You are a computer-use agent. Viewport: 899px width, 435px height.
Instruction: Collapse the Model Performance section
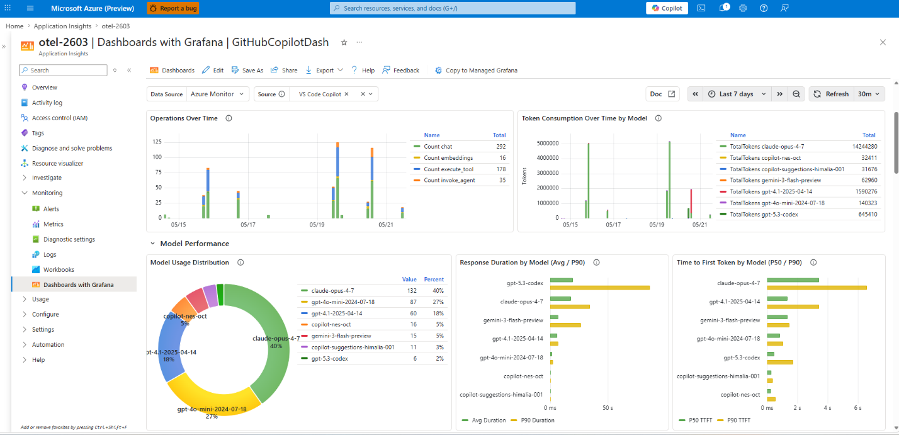(152, 243)
